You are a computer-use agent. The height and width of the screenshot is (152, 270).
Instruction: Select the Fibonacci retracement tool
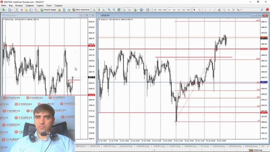pyautogui.click(x=224, y=10)
